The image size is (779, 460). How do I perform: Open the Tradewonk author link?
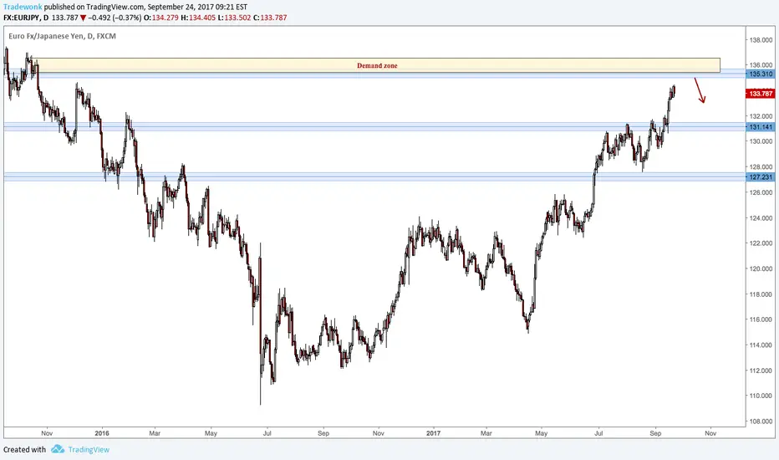[x=23, y=7]
